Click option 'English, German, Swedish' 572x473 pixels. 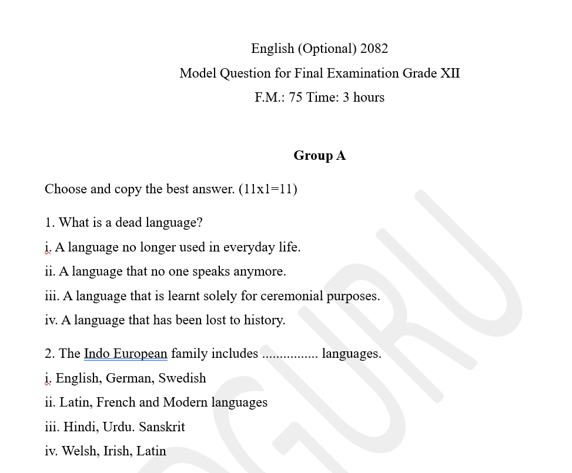click(131, 378)
